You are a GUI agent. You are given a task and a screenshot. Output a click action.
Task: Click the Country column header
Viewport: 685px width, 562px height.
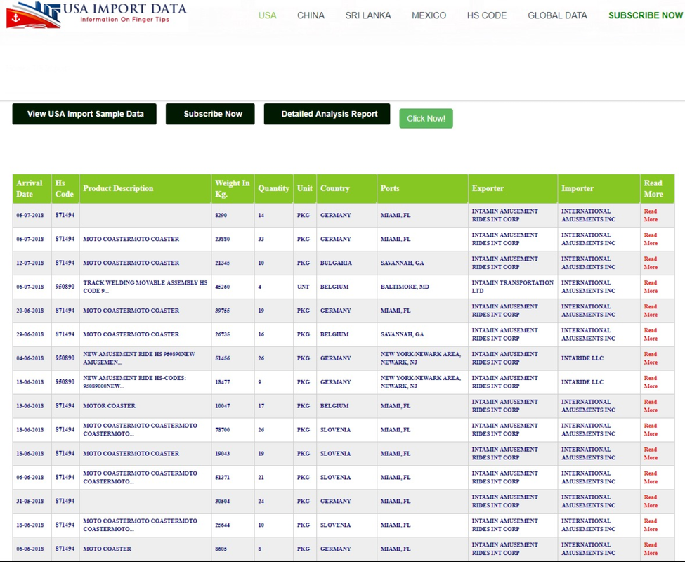click(x=347, y=189)
